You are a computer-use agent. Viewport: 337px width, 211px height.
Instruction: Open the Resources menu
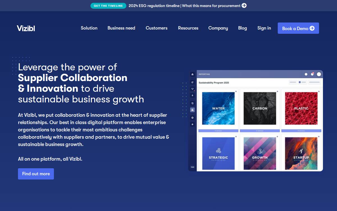coord(188,28)
